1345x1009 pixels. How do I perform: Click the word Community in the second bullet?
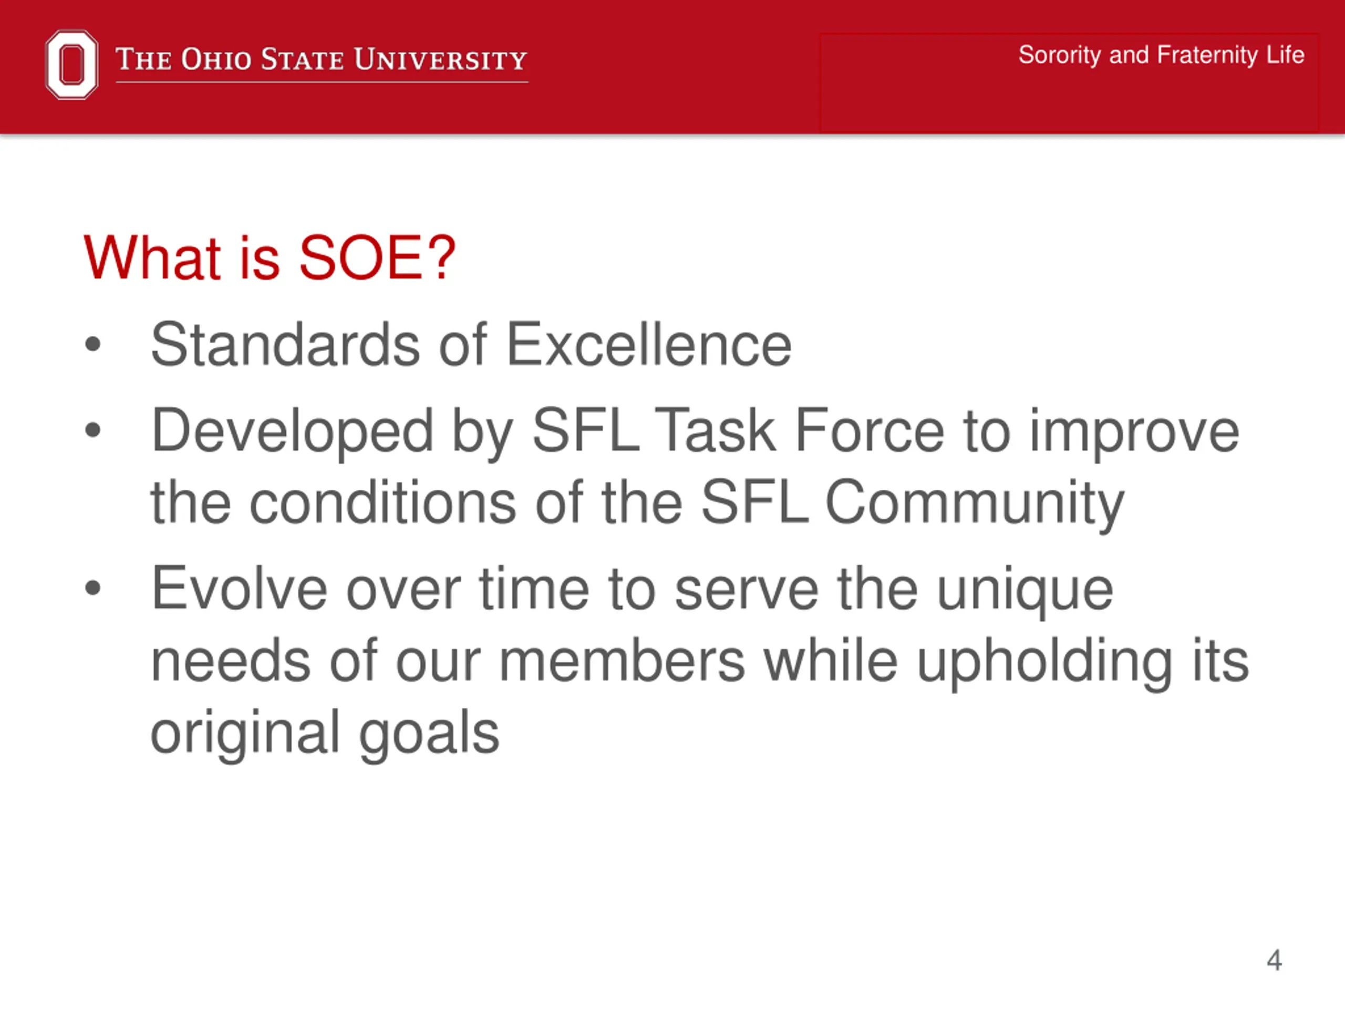pyautogui.click(x=974, y=503)
